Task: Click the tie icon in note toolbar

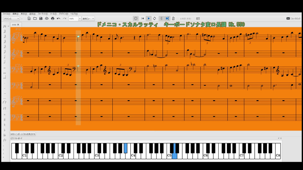Action: point(5,103)
